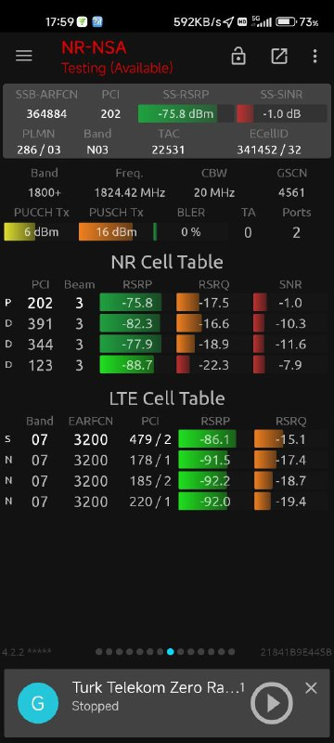Tap the PUSCH Tx 16 dBm bar
Viewport: 334px width, 743px height.
point(115,232)
